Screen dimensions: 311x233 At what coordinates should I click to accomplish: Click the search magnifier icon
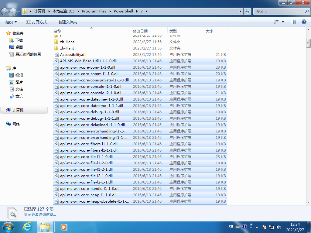click(x=307, y=11)
